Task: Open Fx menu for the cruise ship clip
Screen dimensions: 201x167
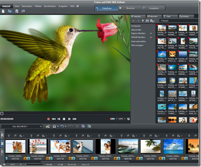Action: pos(179,136)
